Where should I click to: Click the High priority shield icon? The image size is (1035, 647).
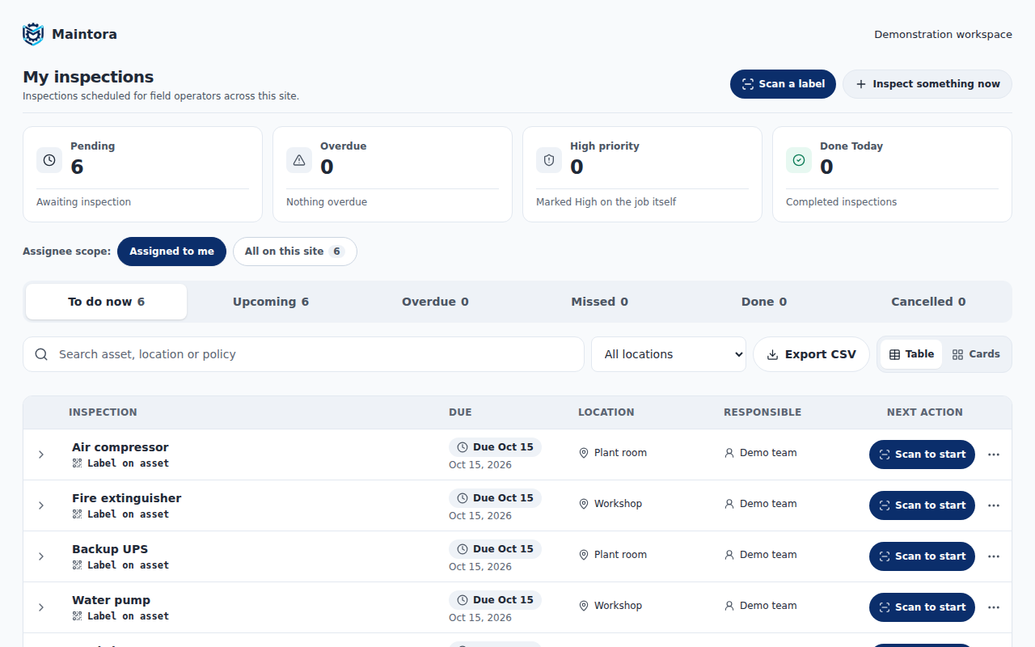click(x=549, y=160)
